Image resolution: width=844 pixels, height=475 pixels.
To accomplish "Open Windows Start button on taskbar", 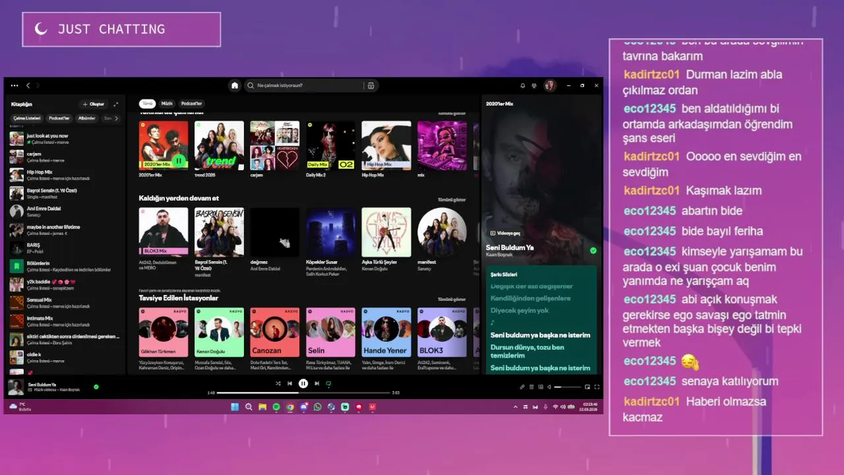I will (x=235, y=407).
